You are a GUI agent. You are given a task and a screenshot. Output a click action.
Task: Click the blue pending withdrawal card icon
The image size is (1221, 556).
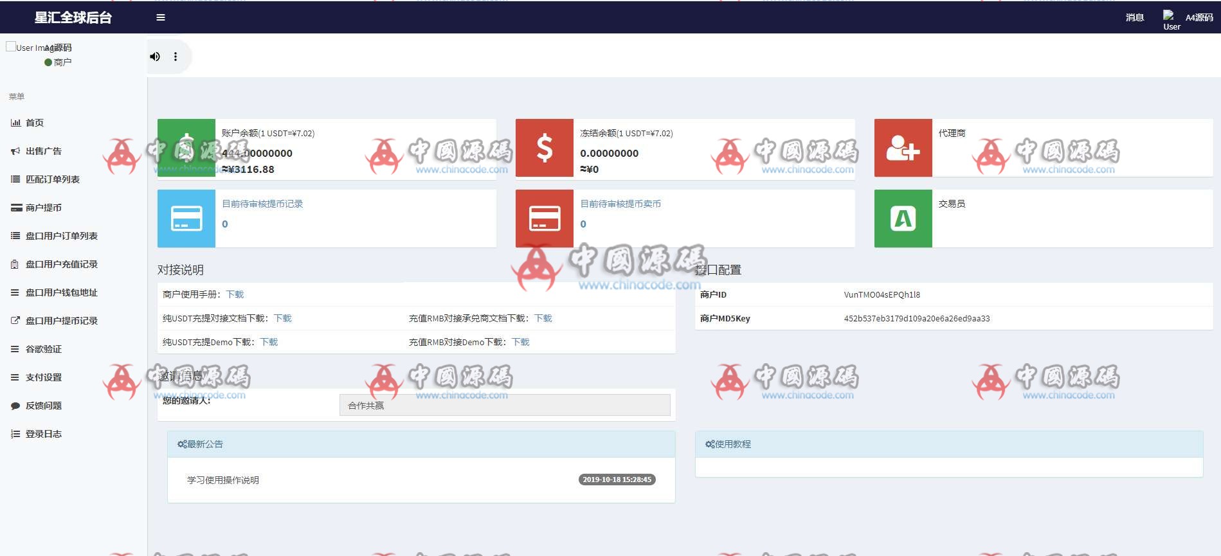(x=186, y=219)
